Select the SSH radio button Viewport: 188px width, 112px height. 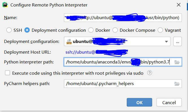(9, 30)
